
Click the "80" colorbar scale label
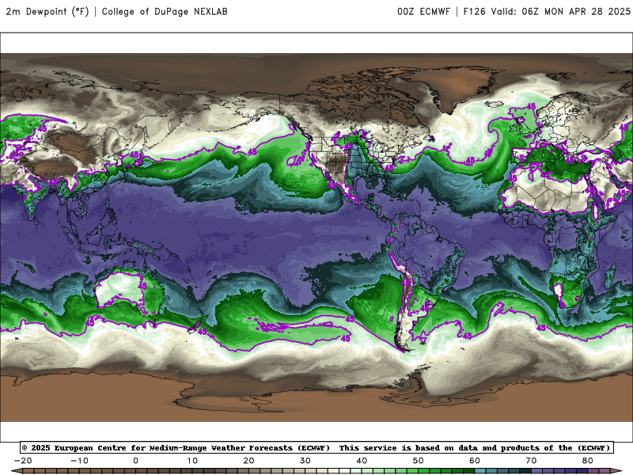pyautogui.click(x=588, y=461)
